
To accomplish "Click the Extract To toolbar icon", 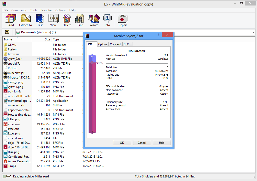I will click(25, 20).
